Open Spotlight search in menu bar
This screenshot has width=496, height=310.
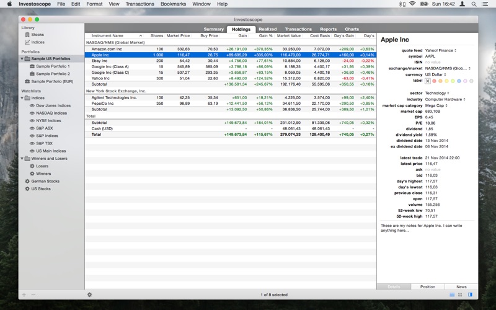pos(474,4)
